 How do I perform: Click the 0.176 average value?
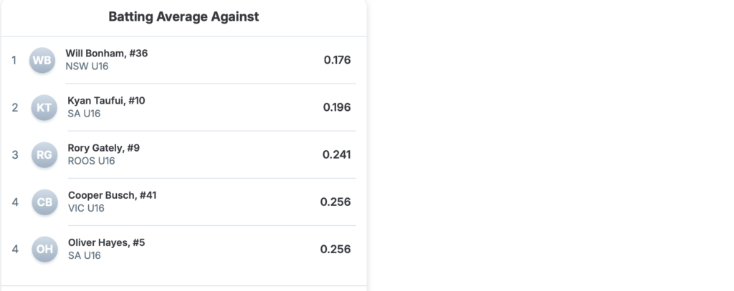337,60
